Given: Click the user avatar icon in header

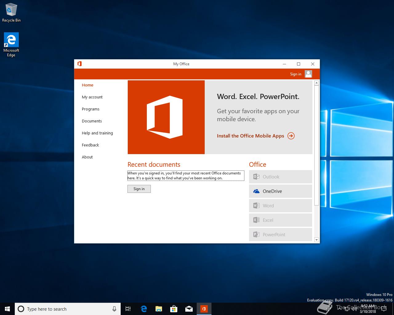Looking at the screenshot, I should [308, 74].
